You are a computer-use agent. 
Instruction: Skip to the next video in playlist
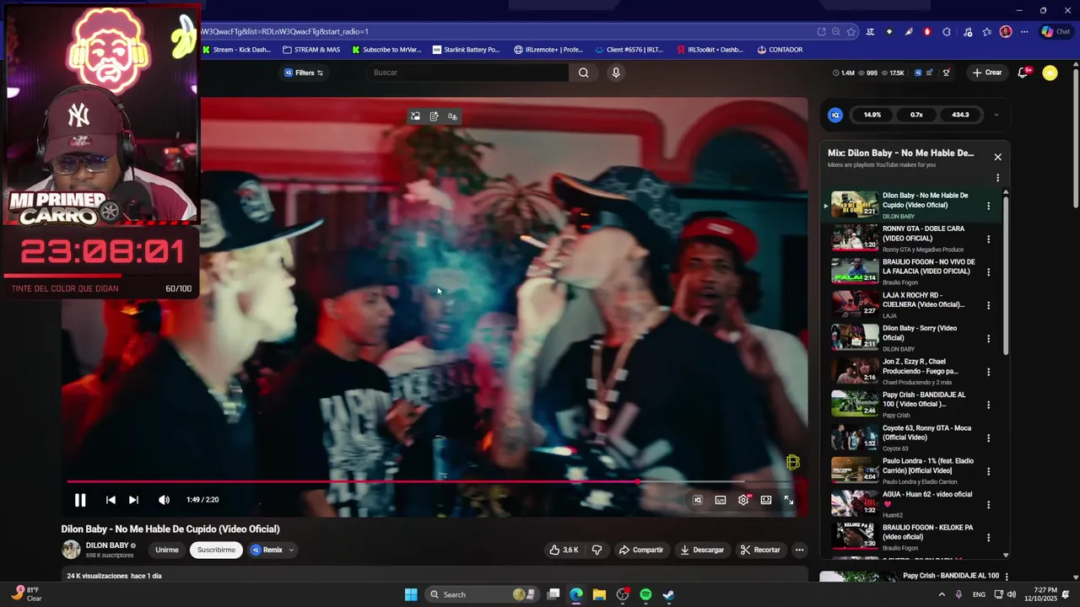pyautogui.click(x=133, y=500)
